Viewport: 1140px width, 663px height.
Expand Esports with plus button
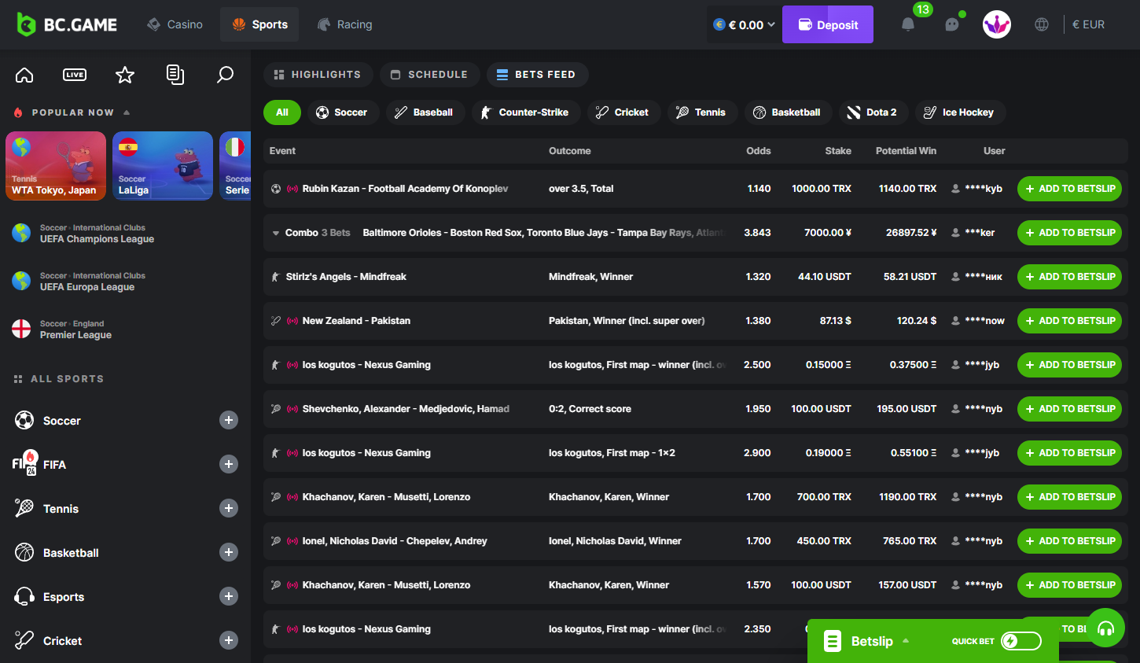[x=229, y=596]
